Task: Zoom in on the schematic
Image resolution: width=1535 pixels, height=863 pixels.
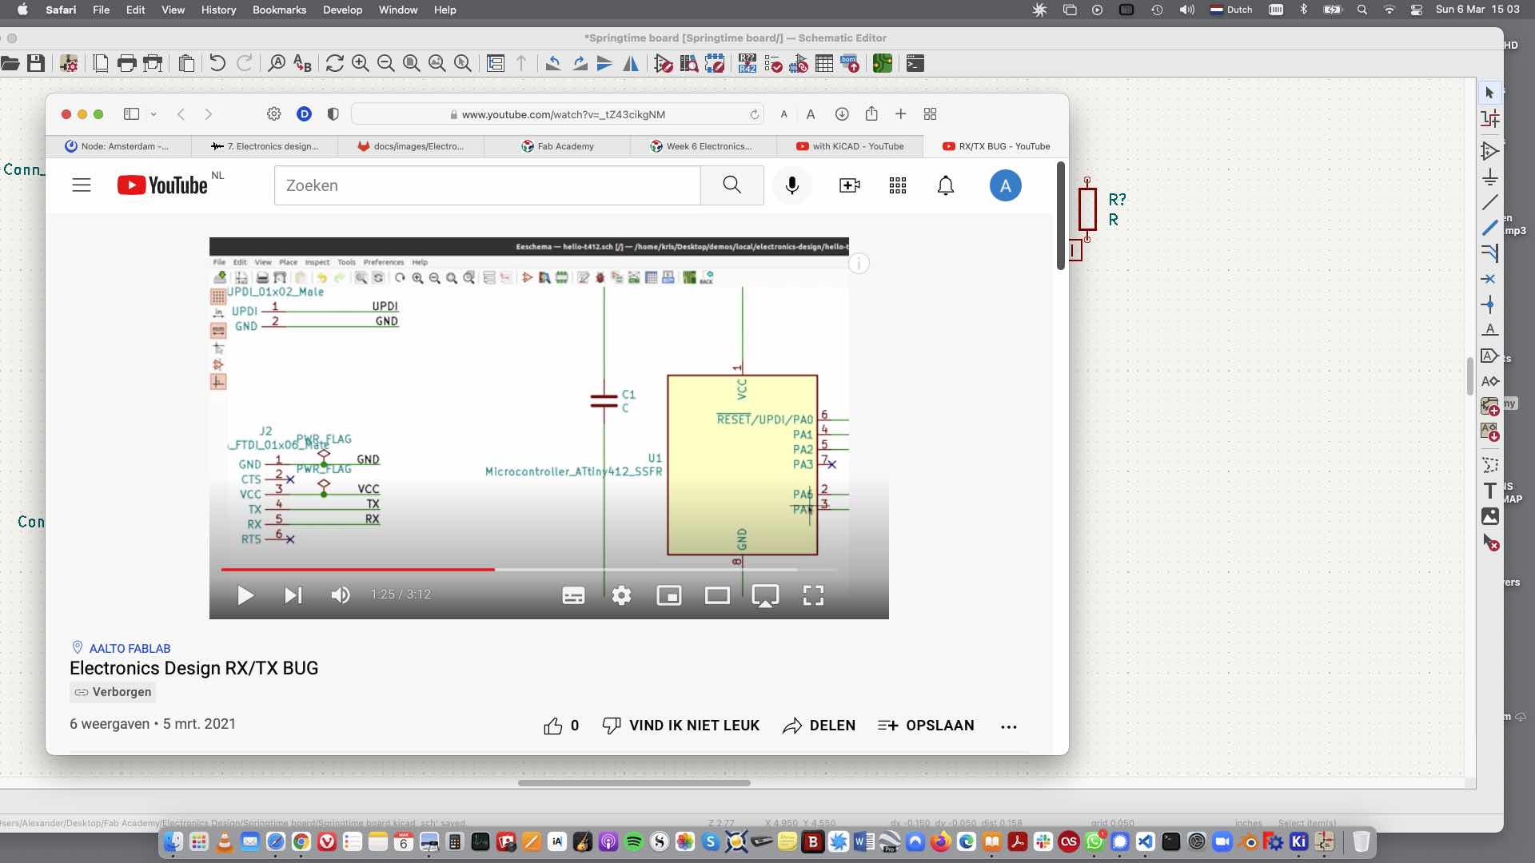Action: (x=361, y=63)
